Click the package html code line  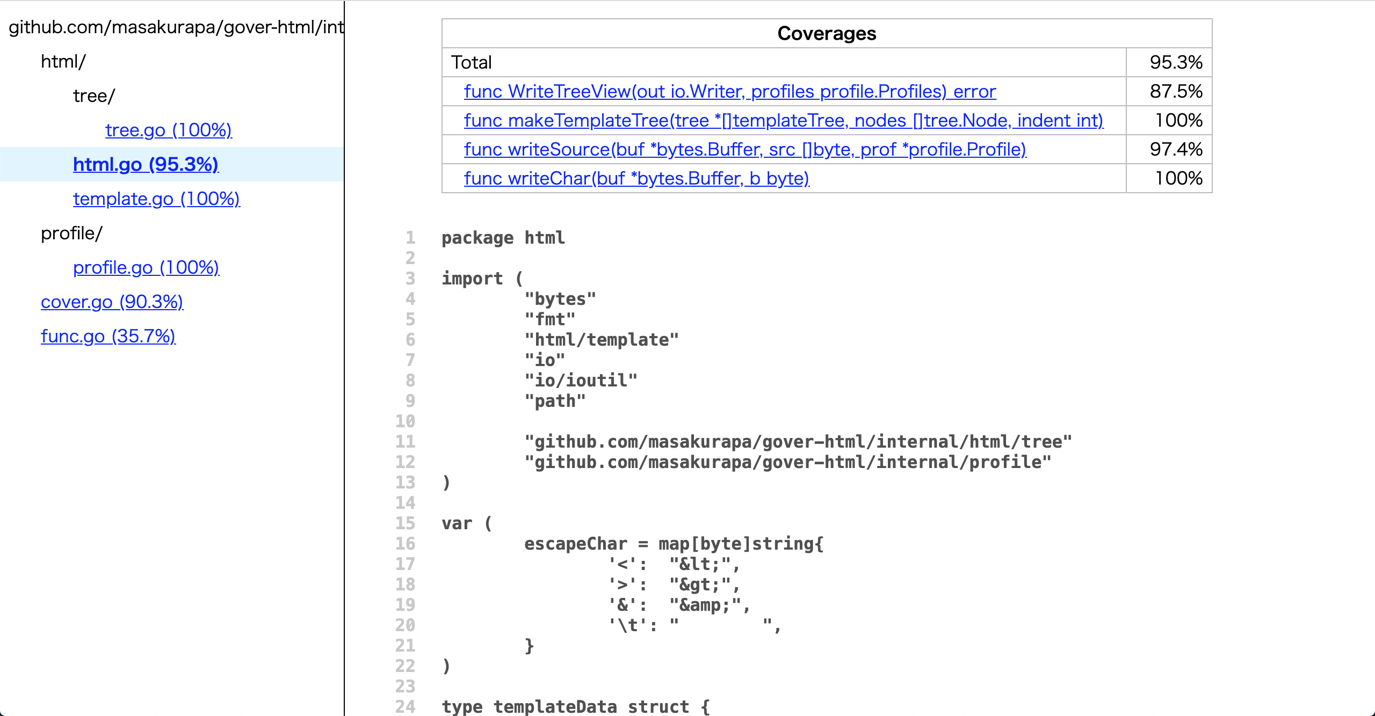click(x=503, y=238)
